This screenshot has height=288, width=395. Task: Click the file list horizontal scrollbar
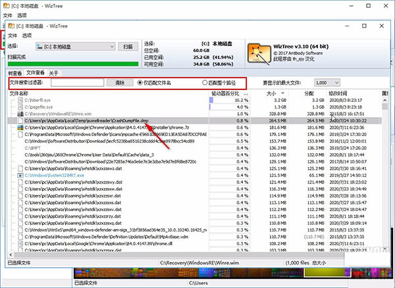click(179, 255)
